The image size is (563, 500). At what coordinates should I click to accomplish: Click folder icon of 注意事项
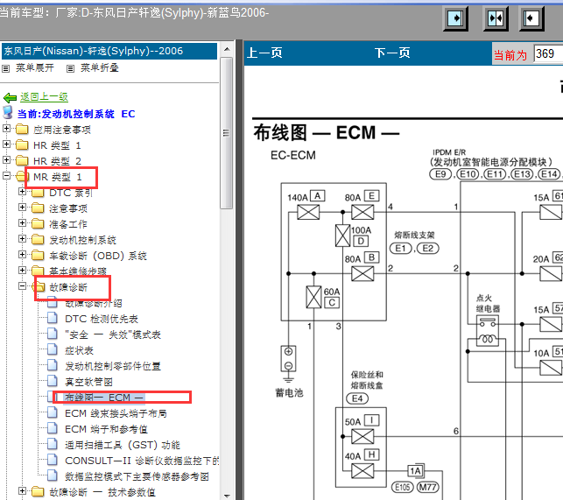coord(38,208)
